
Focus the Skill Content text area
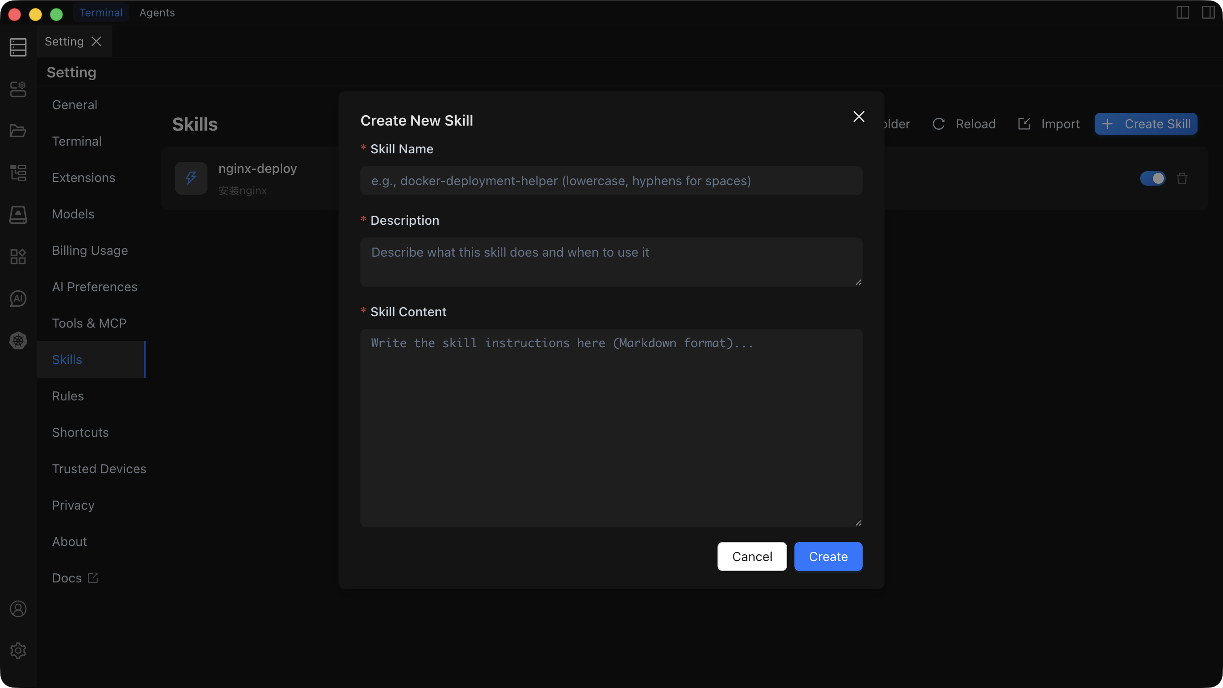[611, 428]
